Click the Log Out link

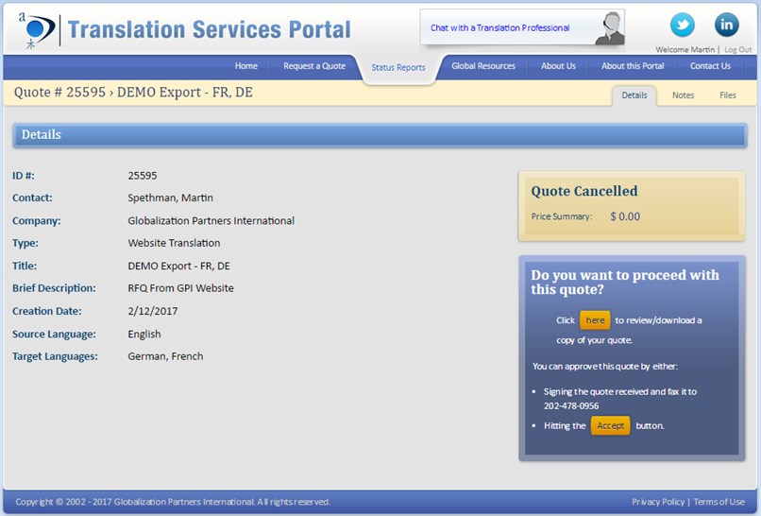pyautogui.click(x=737, y=49)
